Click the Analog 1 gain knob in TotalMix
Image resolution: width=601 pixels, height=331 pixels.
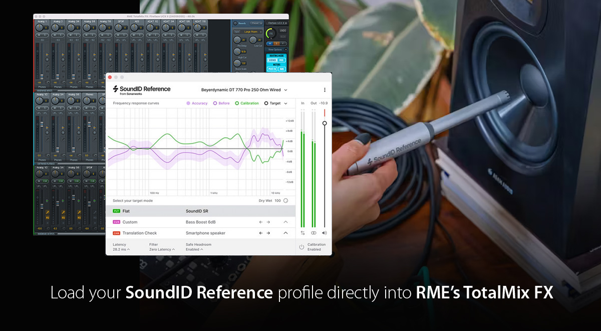point(40,28)
